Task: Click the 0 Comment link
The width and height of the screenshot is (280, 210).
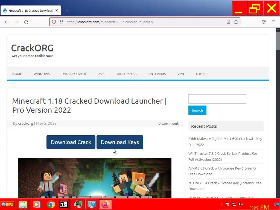Action: [x=168, y=123]
